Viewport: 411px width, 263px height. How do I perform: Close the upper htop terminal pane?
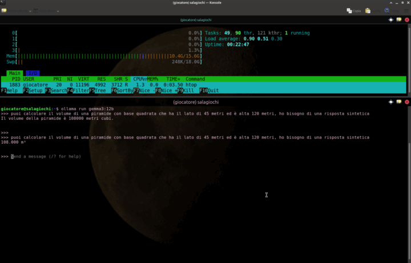click(x=406, y=20)
